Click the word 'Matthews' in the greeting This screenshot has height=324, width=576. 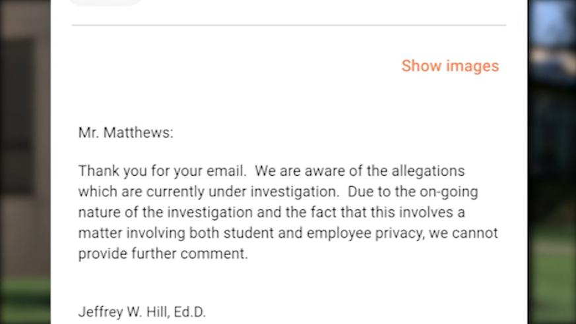(138, 132)
